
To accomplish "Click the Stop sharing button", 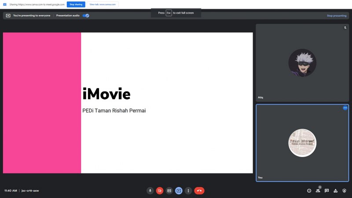I will pyautogui.click(x=76, y=4).
